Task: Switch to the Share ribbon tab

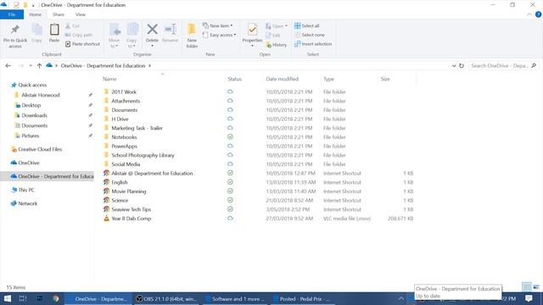Action: pyautogui.click(x=59, y=14)
